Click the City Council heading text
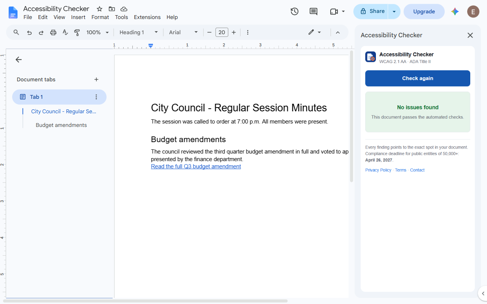Screen dimensions: 487x304 (x=239, y=108)
